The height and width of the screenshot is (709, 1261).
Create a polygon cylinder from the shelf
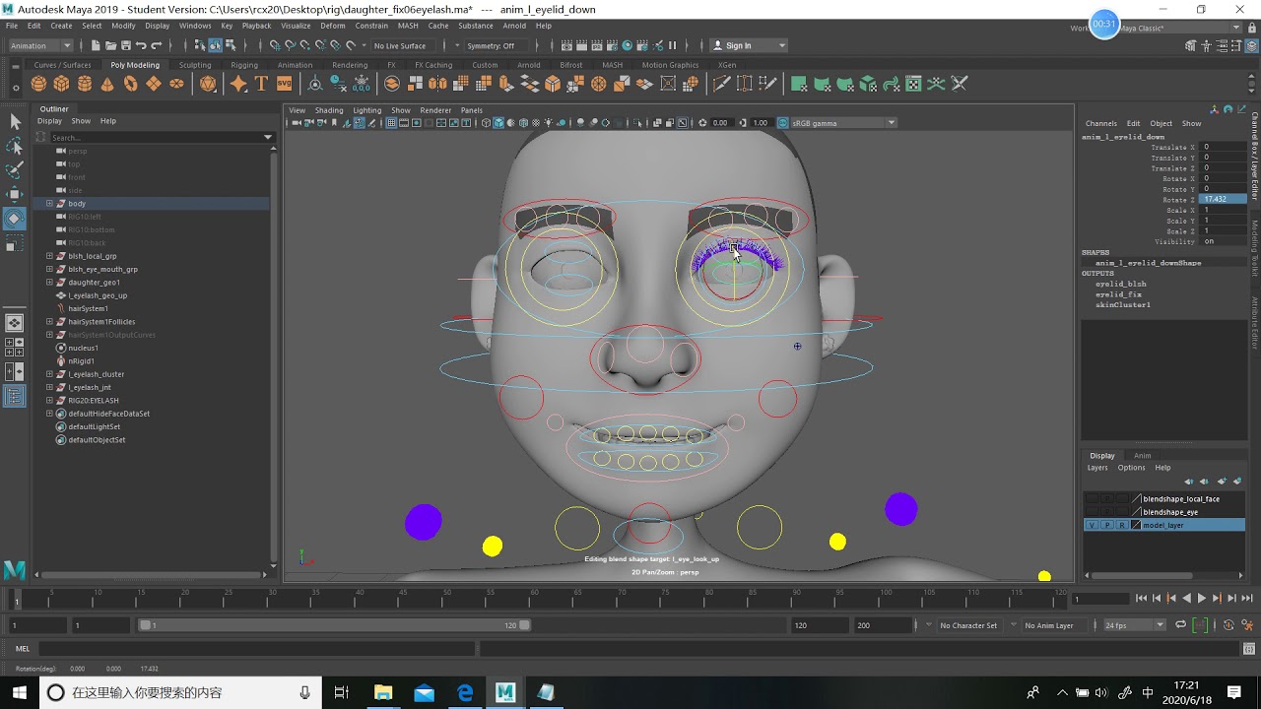(85, 84)
